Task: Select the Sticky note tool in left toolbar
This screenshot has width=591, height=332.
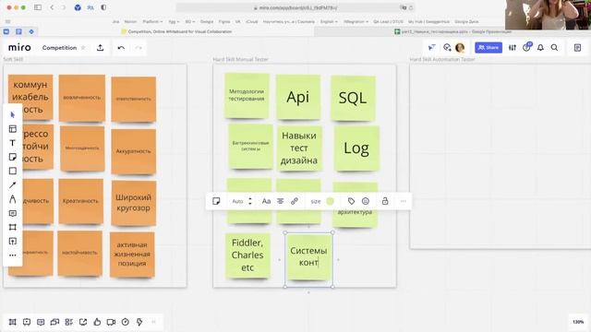Action: 12,157
